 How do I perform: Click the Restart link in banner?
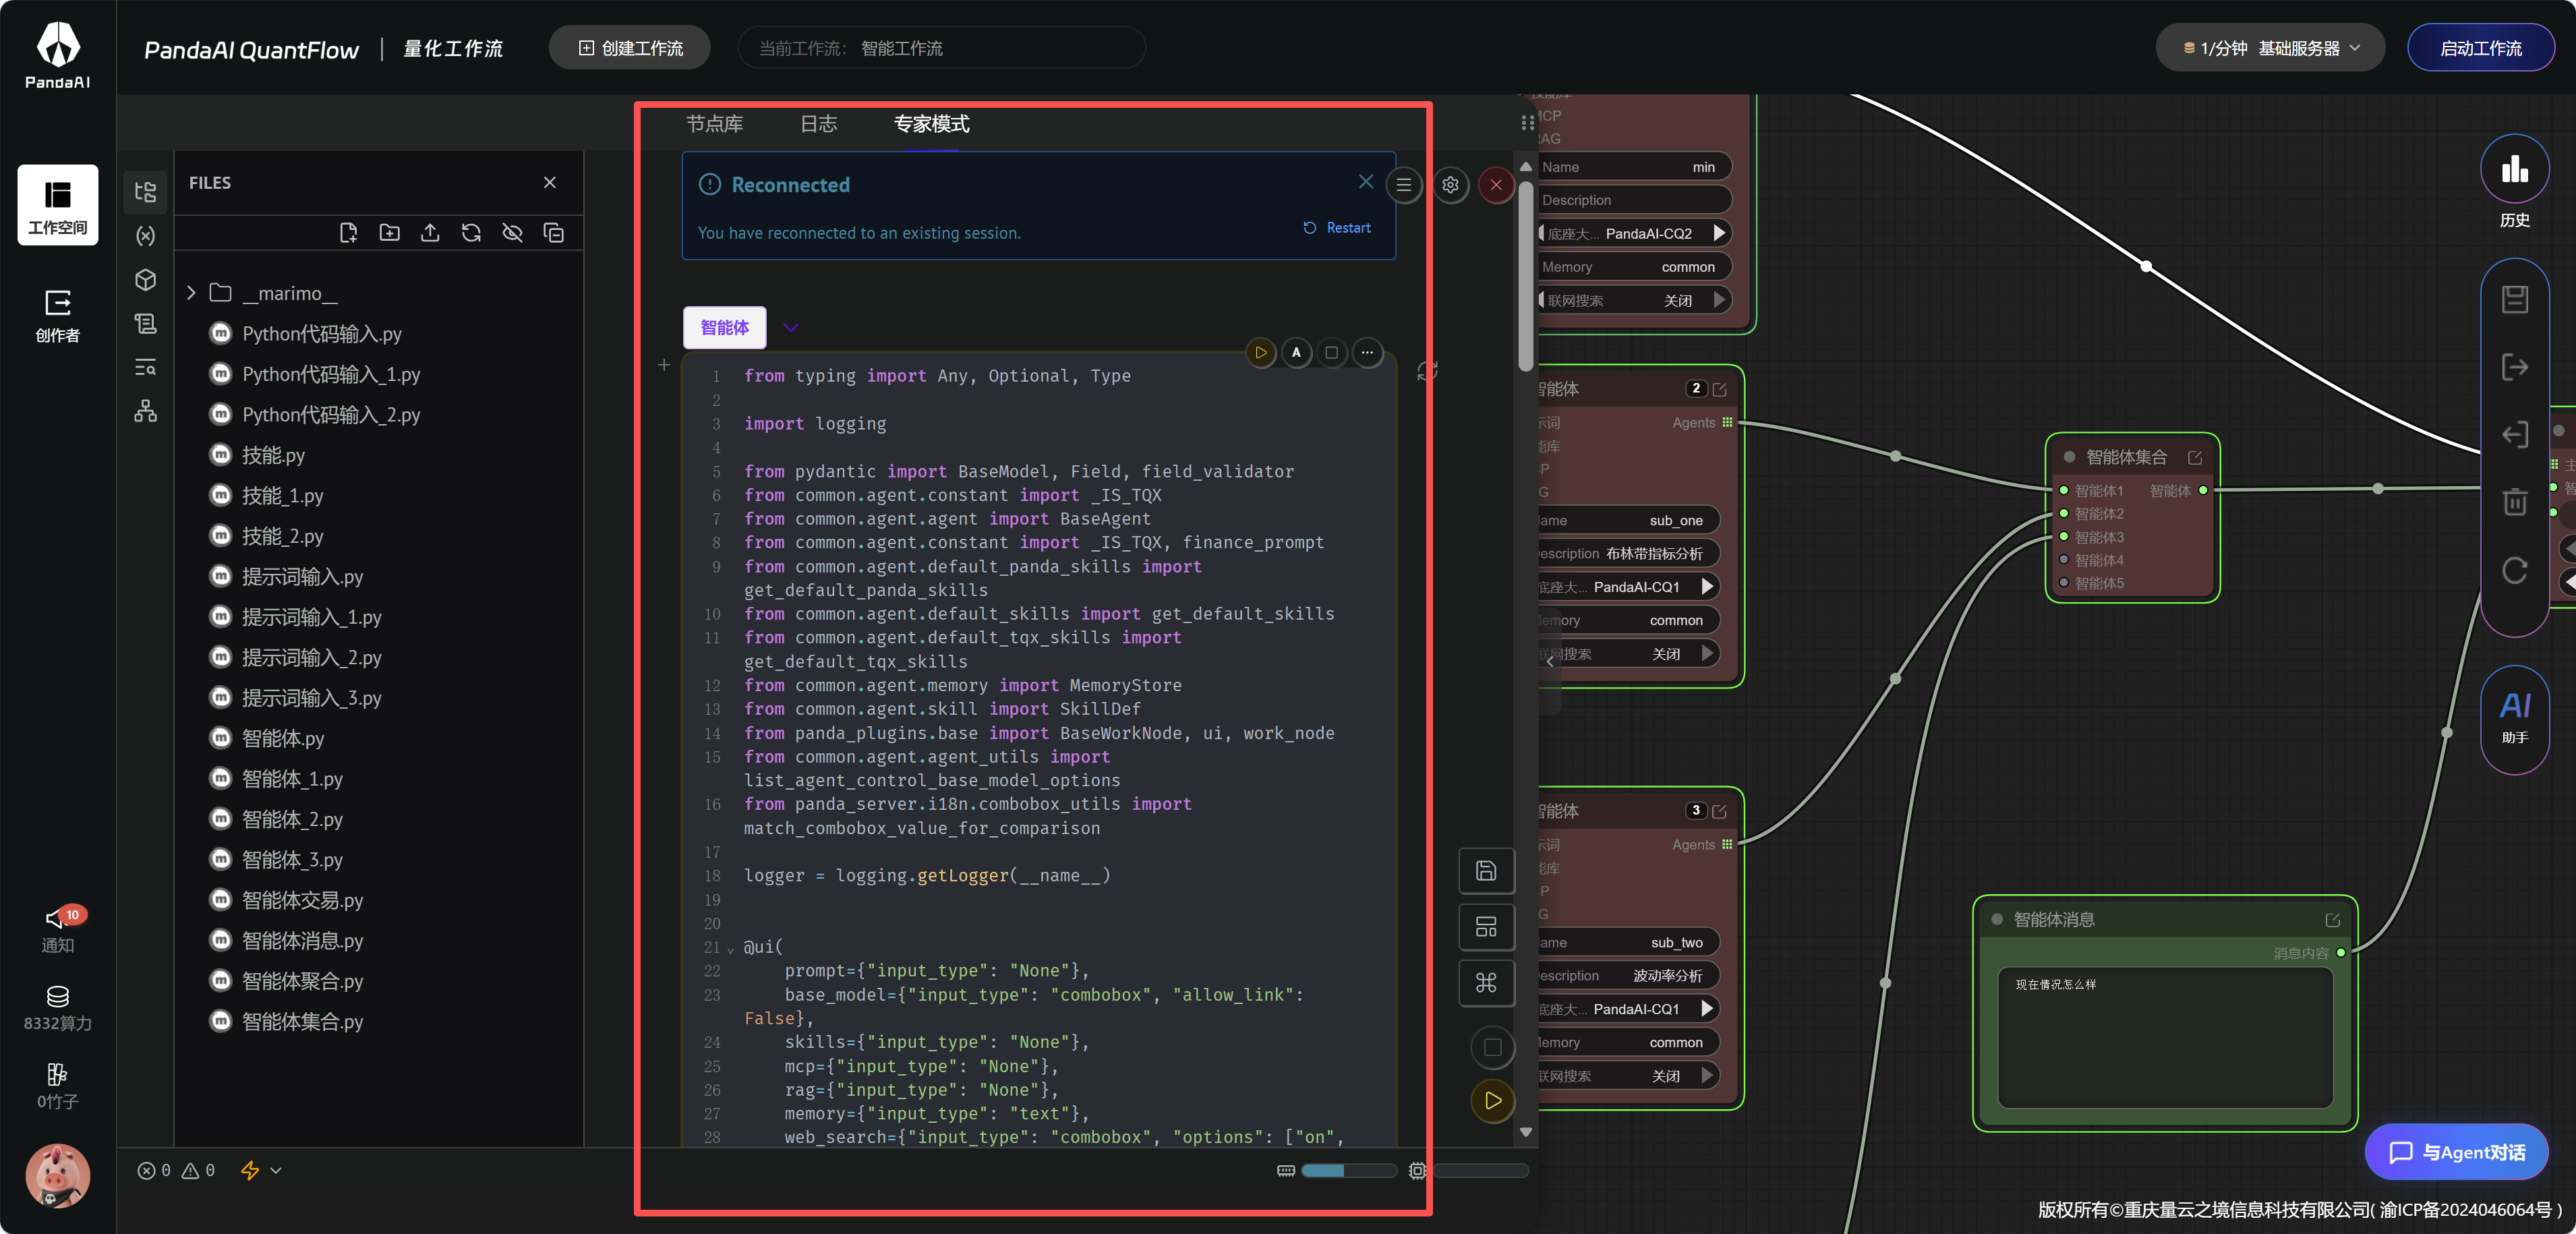1337,228
